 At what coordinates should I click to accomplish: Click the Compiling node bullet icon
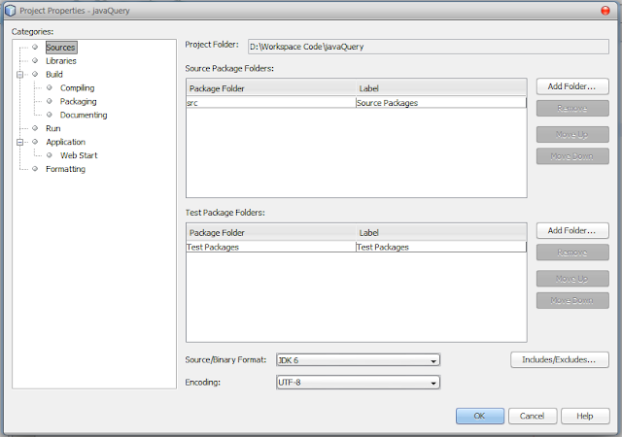pyautogui.click(x=50, y=87)
